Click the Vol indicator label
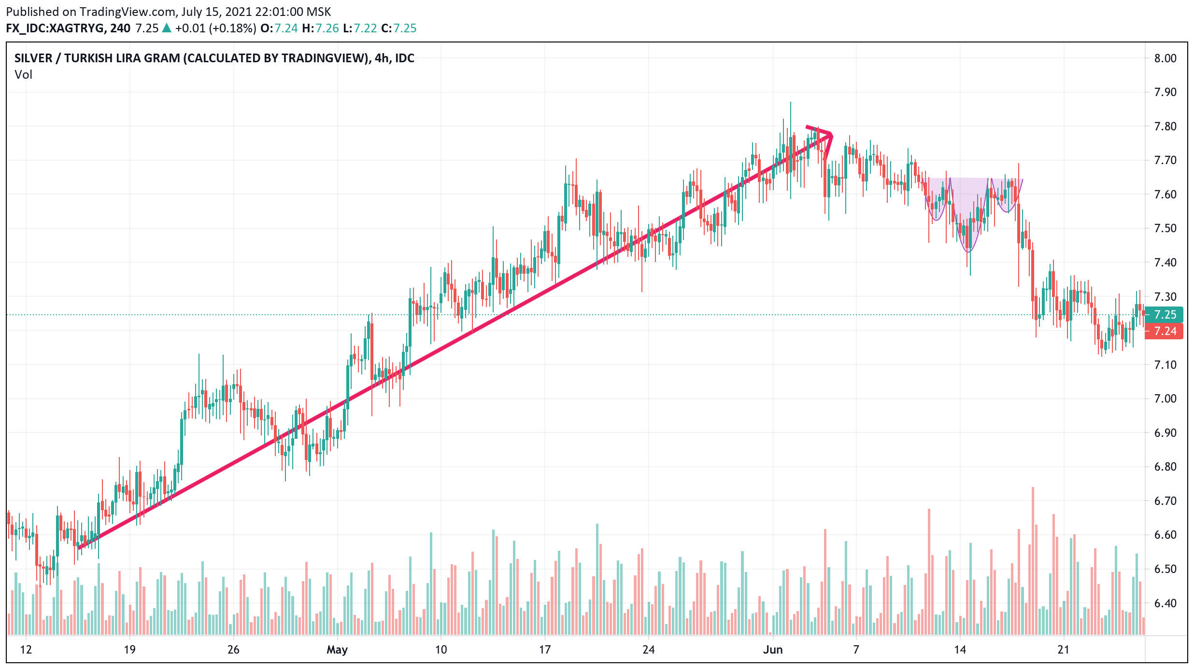Viewport: 1194px width, 669px height. click(x=23, y=75)
